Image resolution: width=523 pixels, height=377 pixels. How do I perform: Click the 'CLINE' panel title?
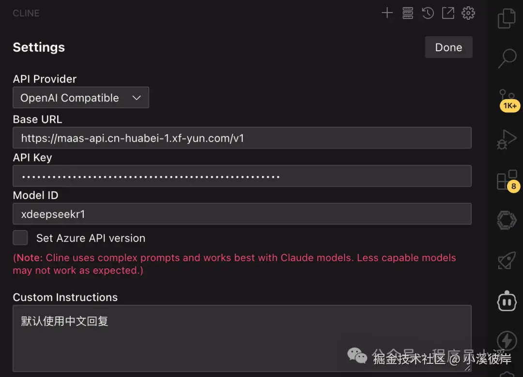click(26, 14)
